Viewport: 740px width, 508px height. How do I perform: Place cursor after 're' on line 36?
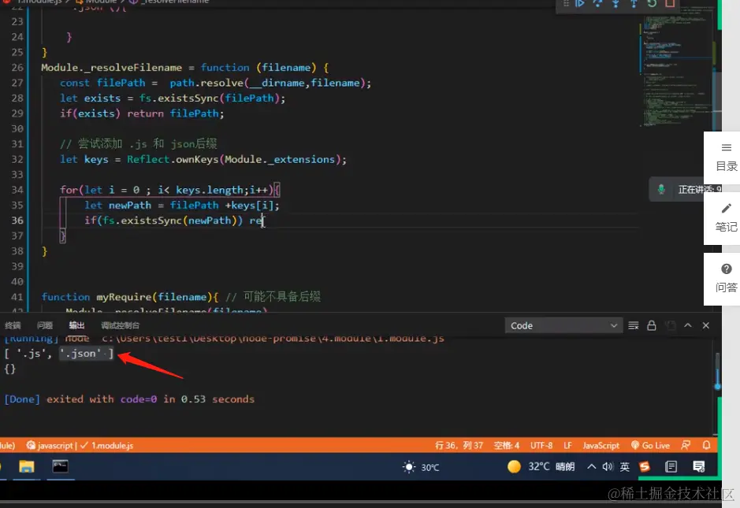click(x=262, y=221)
